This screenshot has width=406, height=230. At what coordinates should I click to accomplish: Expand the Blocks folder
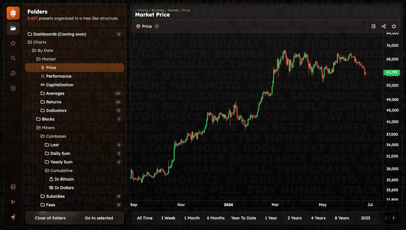tap(48, 119)
